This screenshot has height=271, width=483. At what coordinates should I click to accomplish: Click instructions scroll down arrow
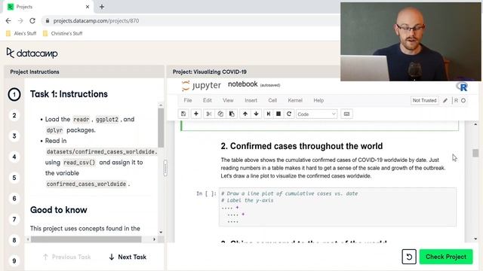point(161,233)
